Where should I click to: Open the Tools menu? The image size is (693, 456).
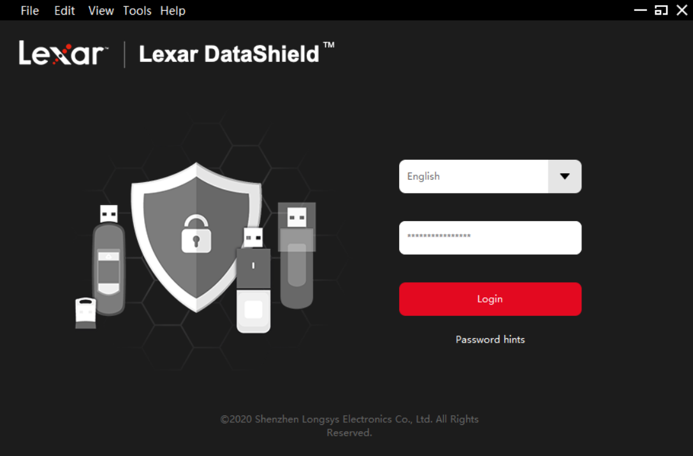click(x=137, y=11)
